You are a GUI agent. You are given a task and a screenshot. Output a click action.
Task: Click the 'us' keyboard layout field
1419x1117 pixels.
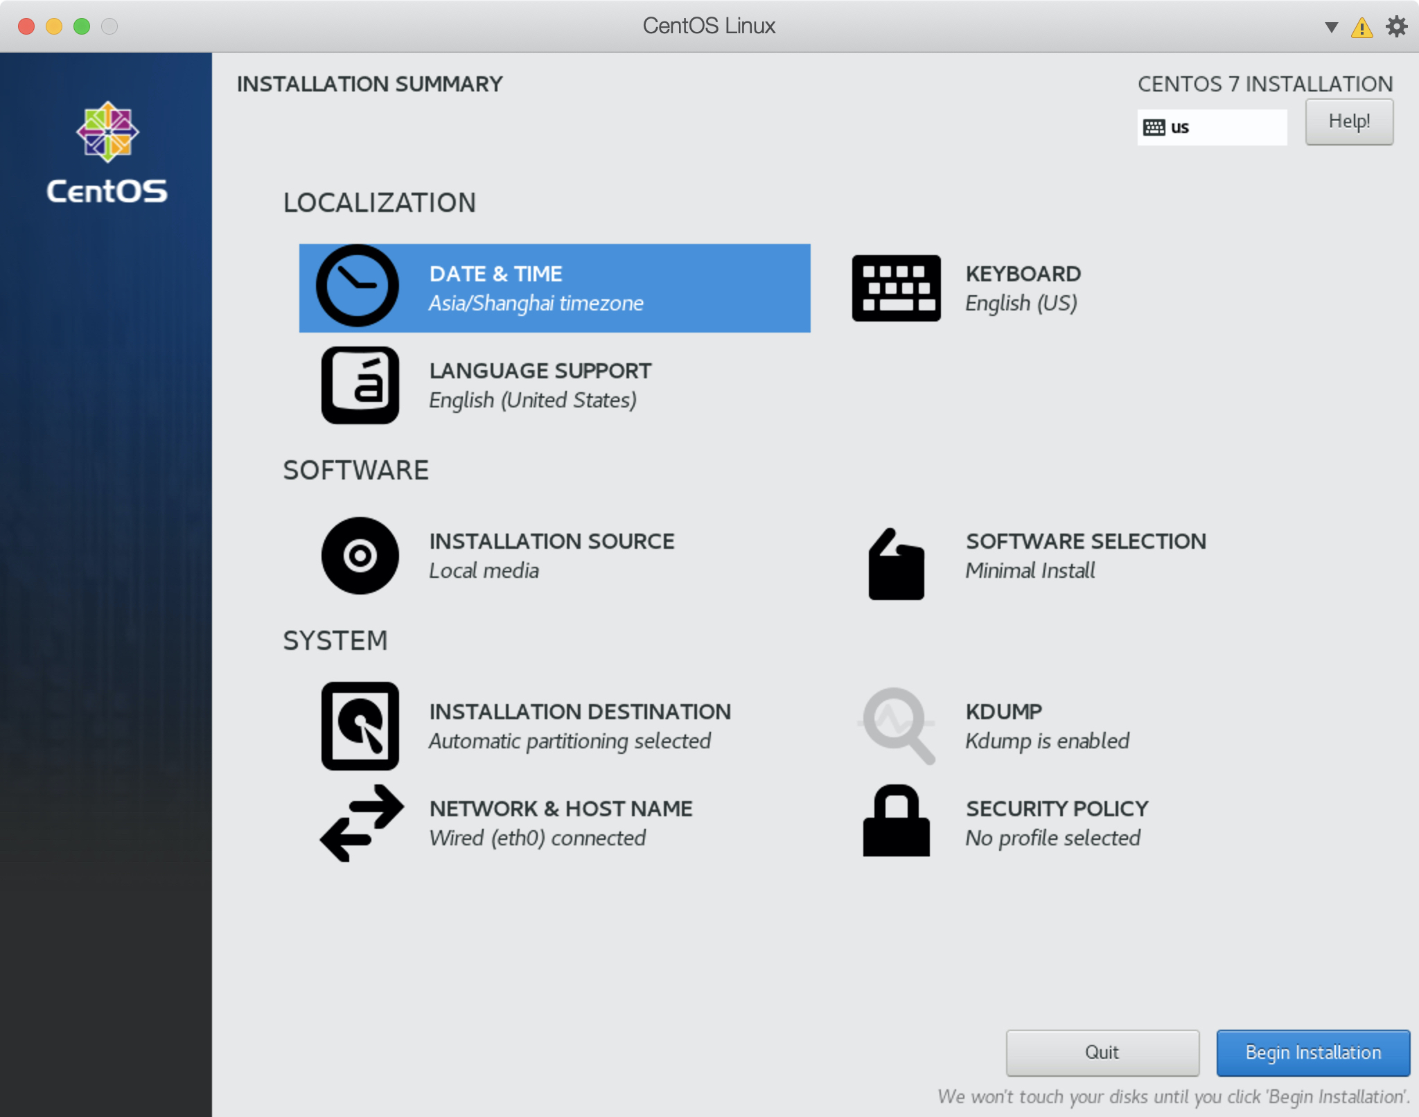1212,127
